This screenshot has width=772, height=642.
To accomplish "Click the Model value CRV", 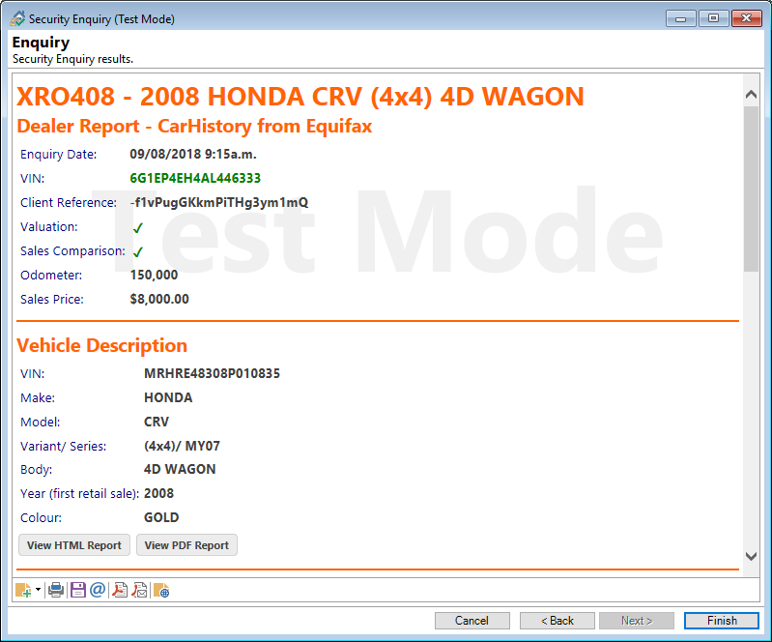I will click(157, 422).
